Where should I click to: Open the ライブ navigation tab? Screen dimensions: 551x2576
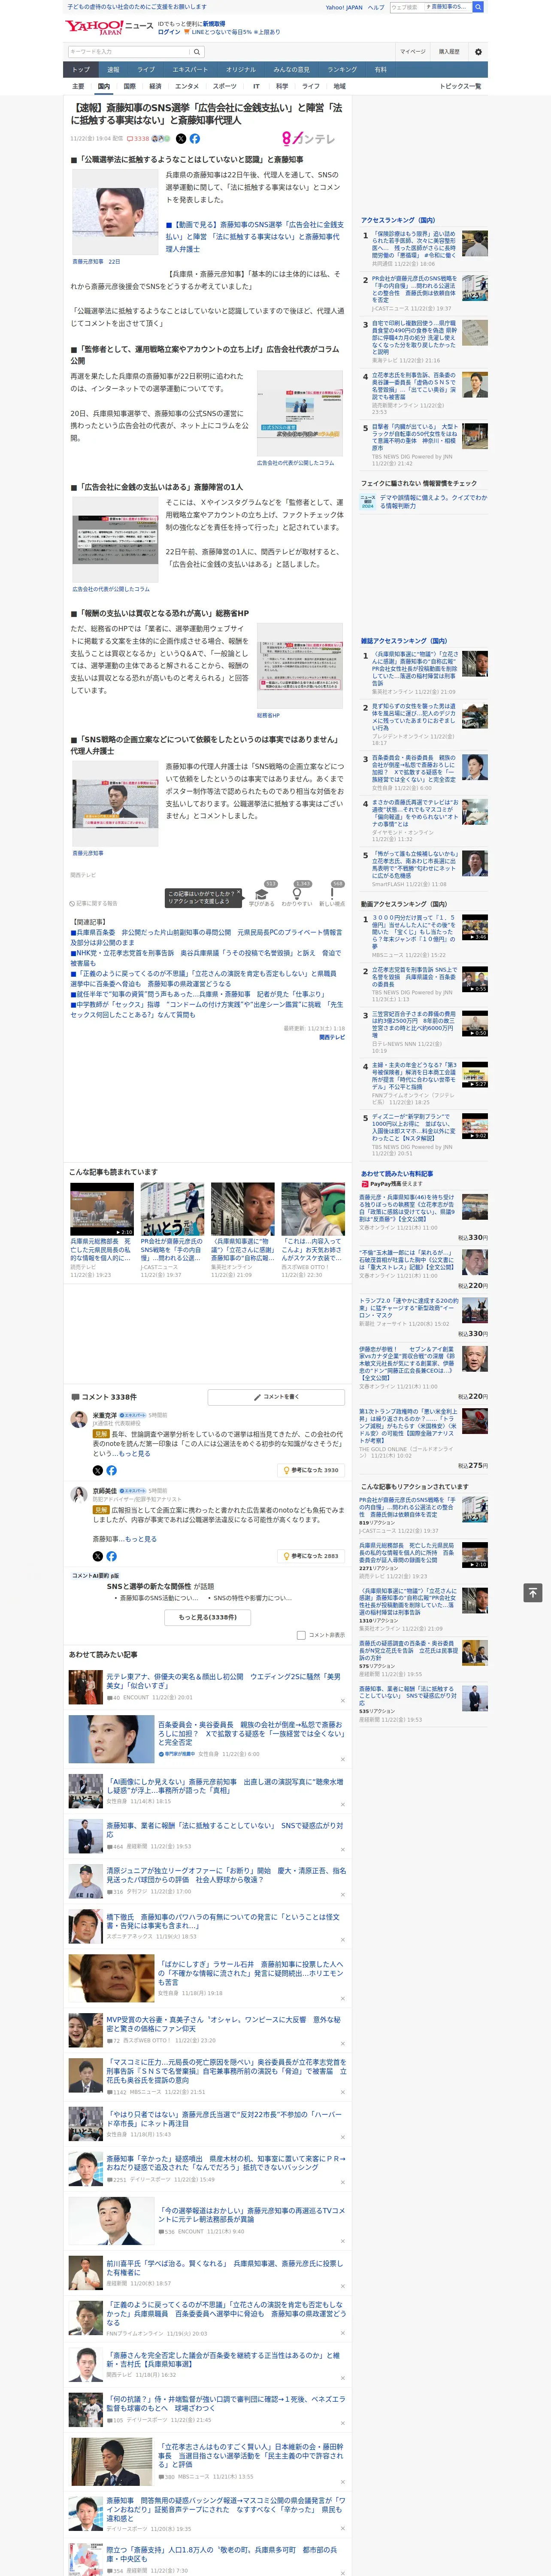pyautogui.click(x=146, y=70)
